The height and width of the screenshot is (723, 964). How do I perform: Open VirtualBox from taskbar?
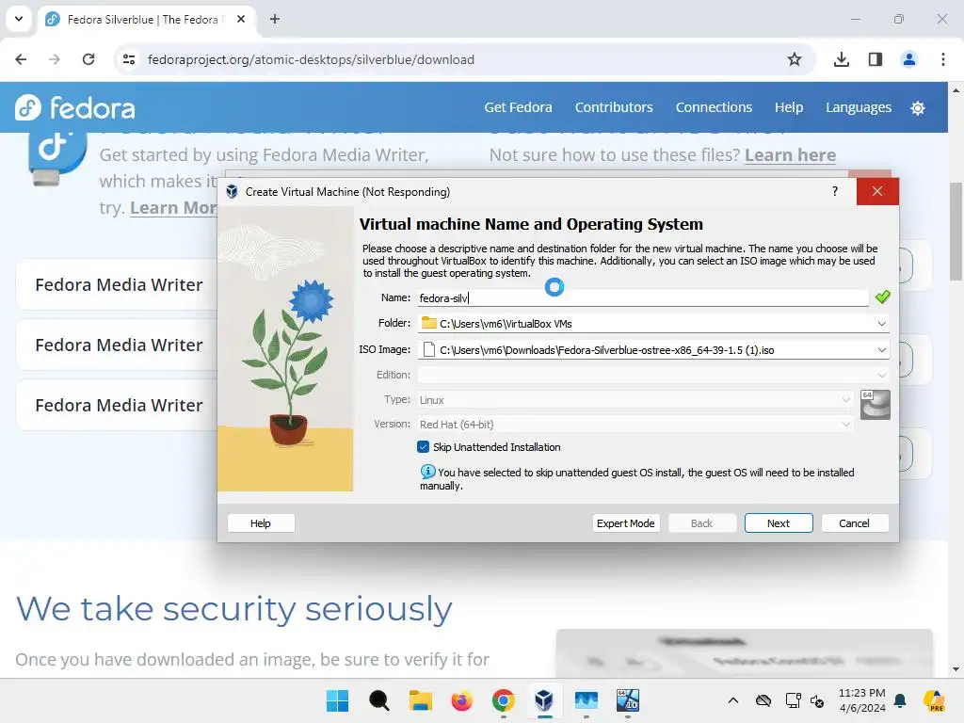544,700
